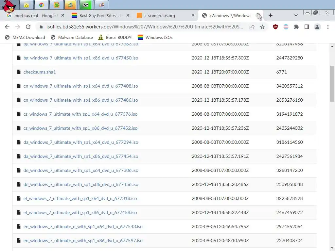Click file icon beside de_windows_7 x86 677456
Viewport: 335px width, 251px height.
click(19, 184)
